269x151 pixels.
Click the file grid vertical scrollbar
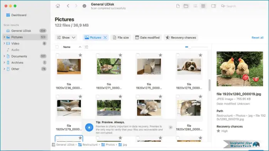click(x=210, y=85)
